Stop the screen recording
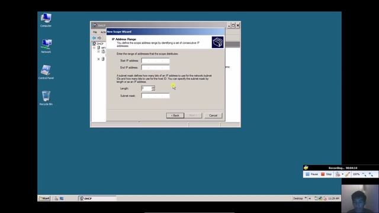The height and width of the screenshot is (213, 379). pos(326,174)
